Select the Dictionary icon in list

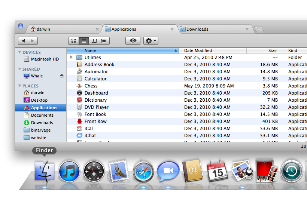coord(79,100)
